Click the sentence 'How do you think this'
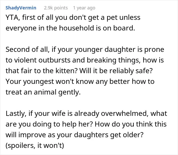 [131, 124]
